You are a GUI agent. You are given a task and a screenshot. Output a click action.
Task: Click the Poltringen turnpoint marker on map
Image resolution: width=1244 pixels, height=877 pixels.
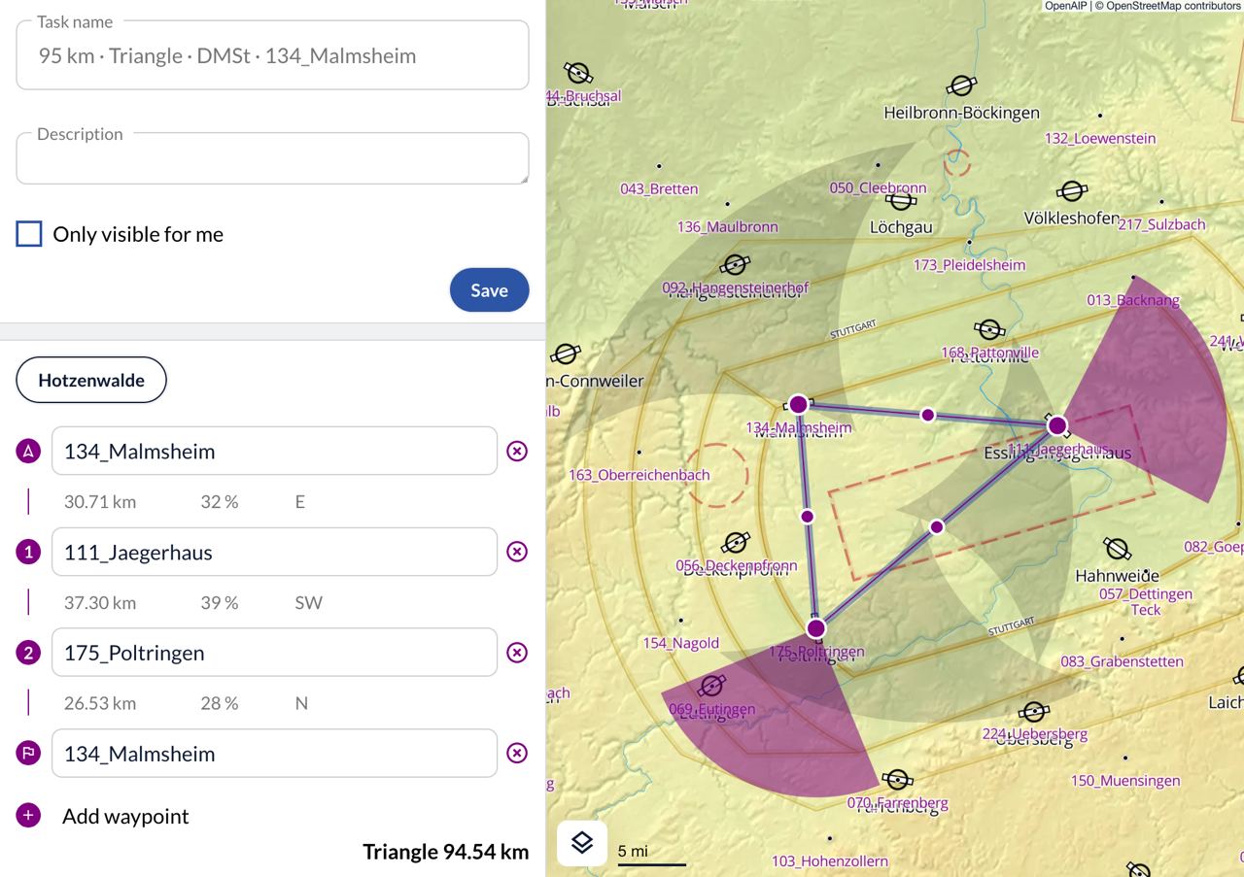click(x=816, y=628)
